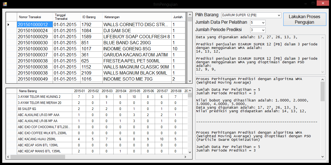Viewport: 331px width, 165px height.
Task: Sort by the Nomor Transaksi column header
Action: tap(34, 17)
